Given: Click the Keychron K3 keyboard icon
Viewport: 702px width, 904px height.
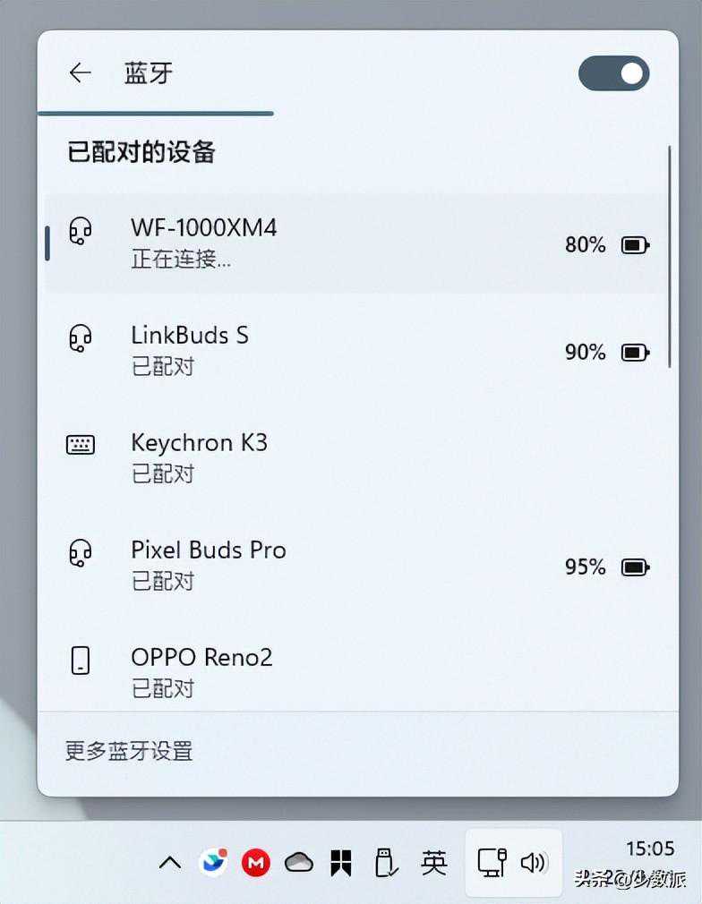Looking at the screenshot, I should (81, 445).
